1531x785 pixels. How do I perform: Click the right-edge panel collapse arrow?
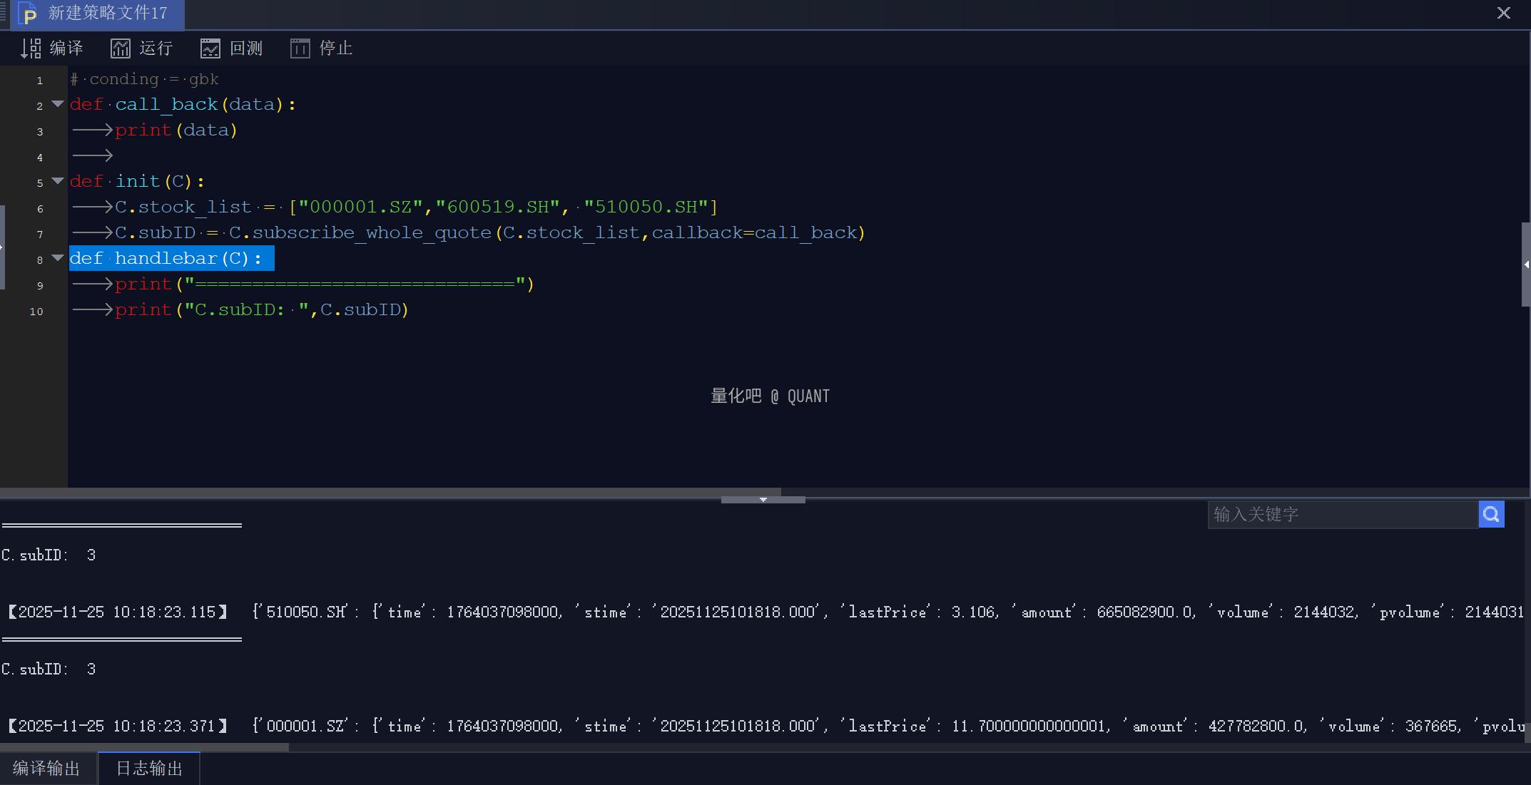tap(1526, 265)
